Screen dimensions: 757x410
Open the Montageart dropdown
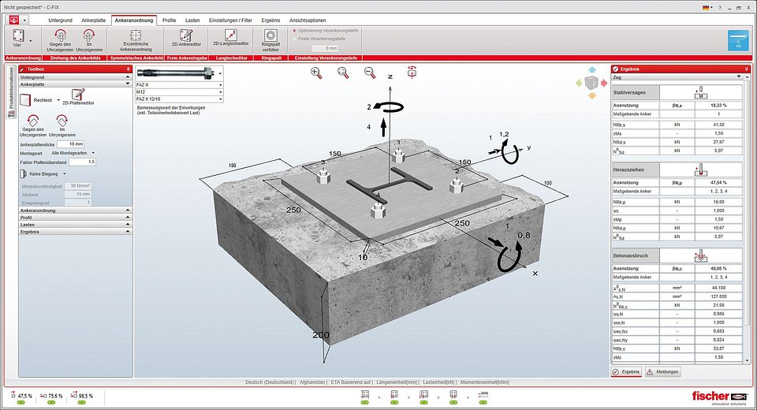click(x=73, y=153)
